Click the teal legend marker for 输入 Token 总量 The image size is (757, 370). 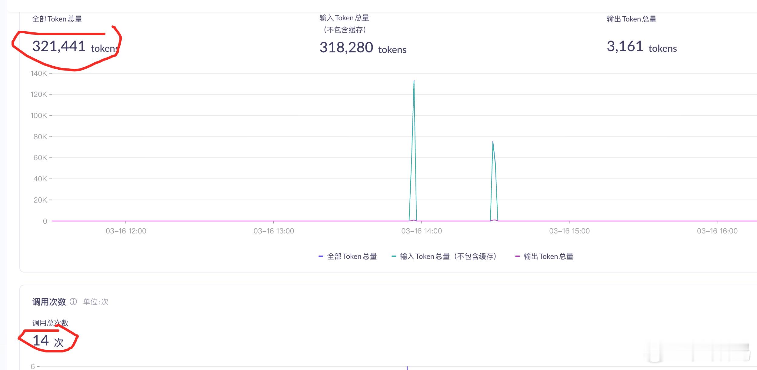pyautogui.click(x=394, y=256)
